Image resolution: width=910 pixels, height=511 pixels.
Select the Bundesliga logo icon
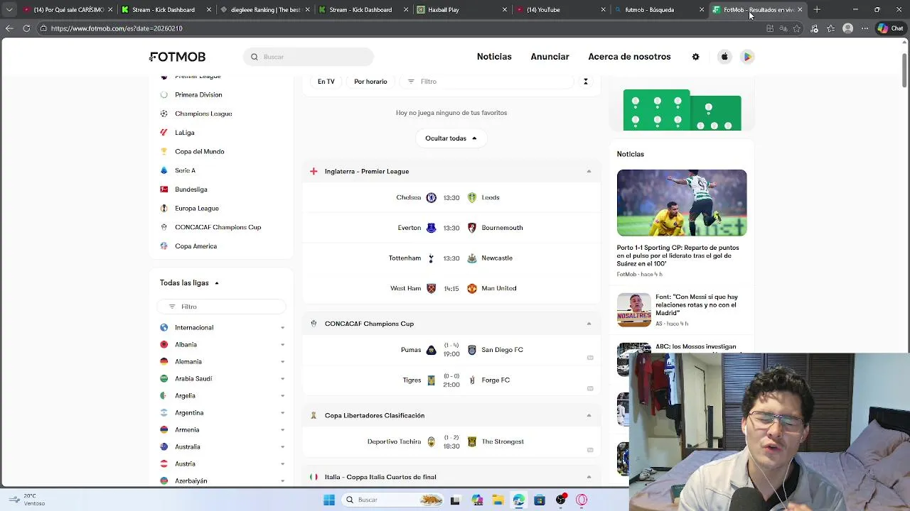[x=164, y=189]
